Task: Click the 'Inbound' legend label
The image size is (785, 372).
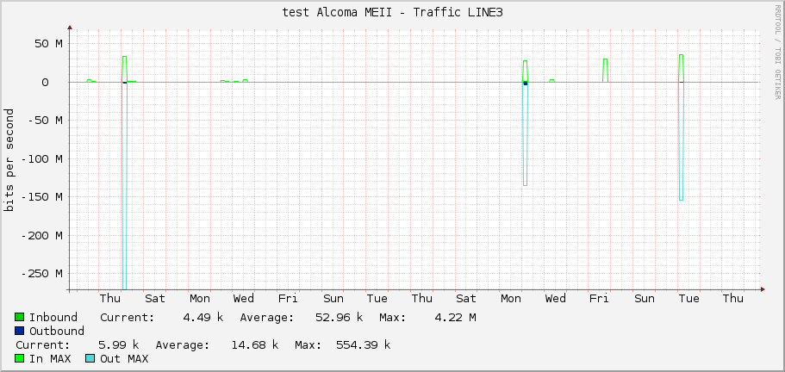Action: [x=53, y=318]
